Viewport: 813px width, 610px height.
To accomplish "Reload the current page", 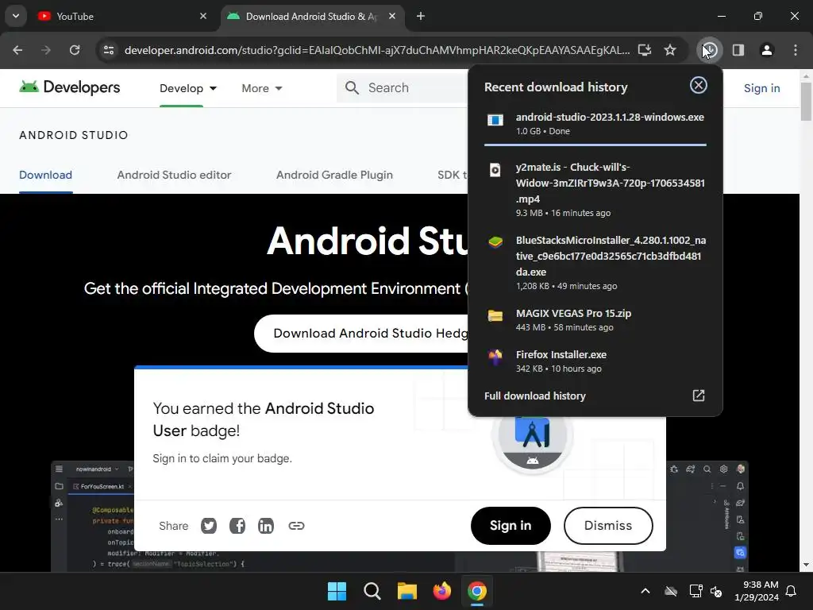I will tap(75, 50).
